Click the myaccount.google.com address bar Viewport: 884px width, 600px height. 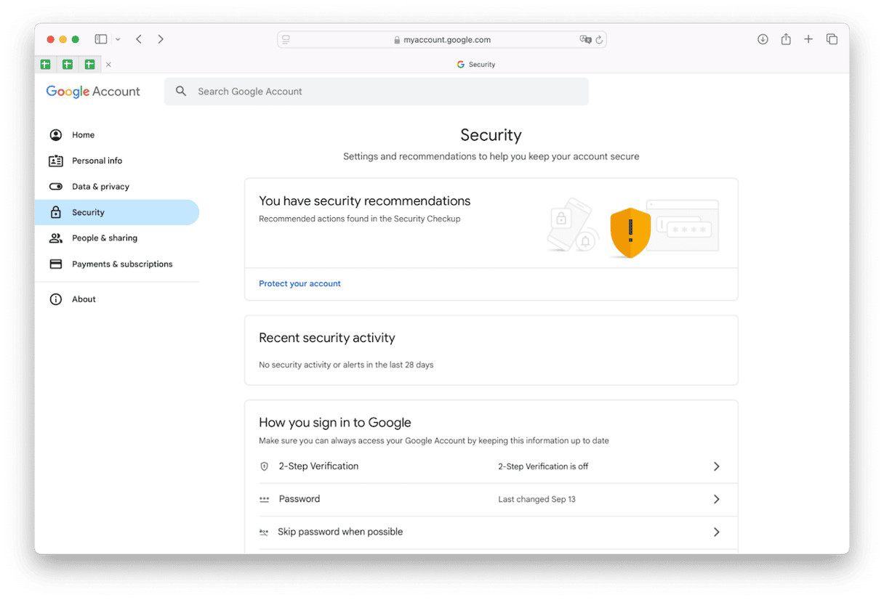(442, 40)
